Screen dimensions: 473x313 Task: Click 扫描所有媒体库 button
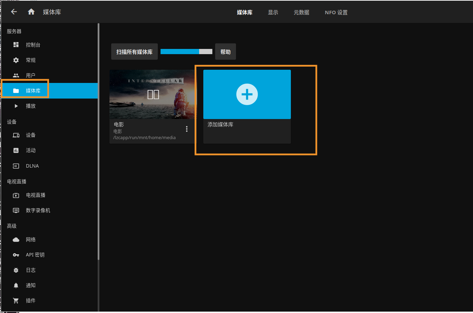tap(134, 52)
